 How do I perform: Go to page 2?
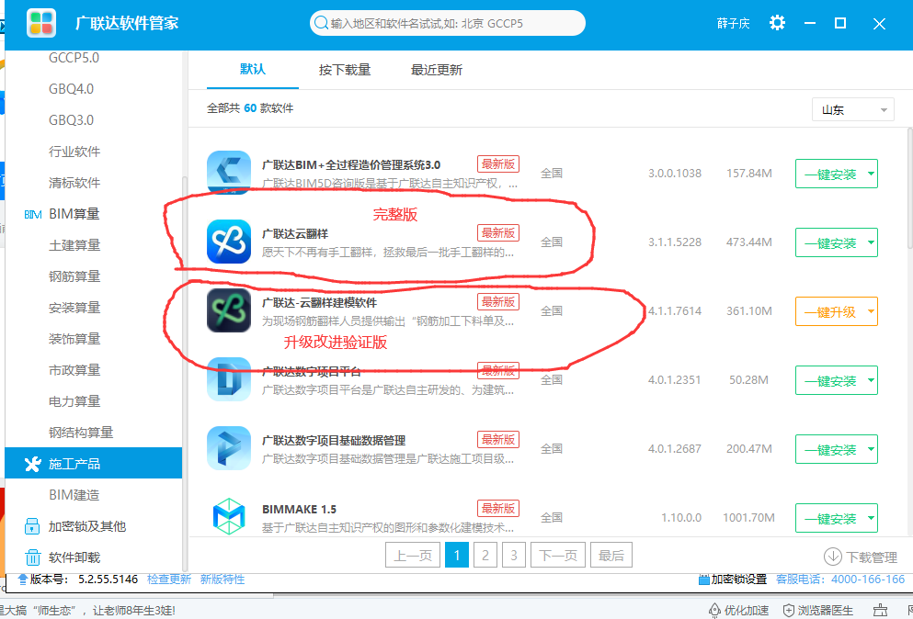coord(485,555)
